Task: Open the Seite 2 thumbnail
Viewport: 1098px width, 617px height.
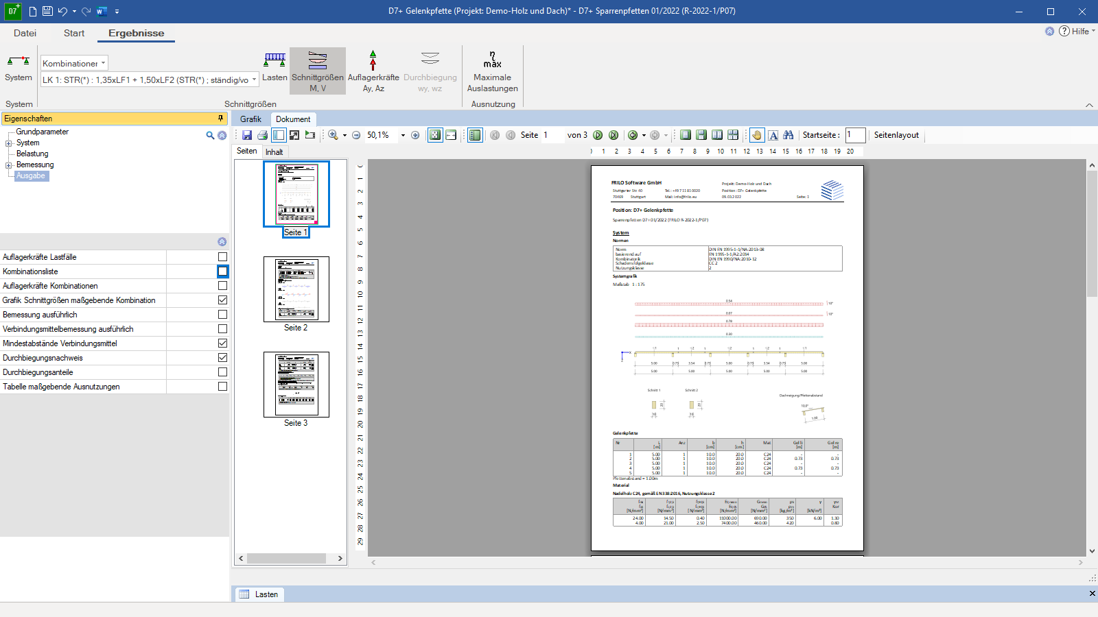Action: pyautogui.click(x=296, y=289)
